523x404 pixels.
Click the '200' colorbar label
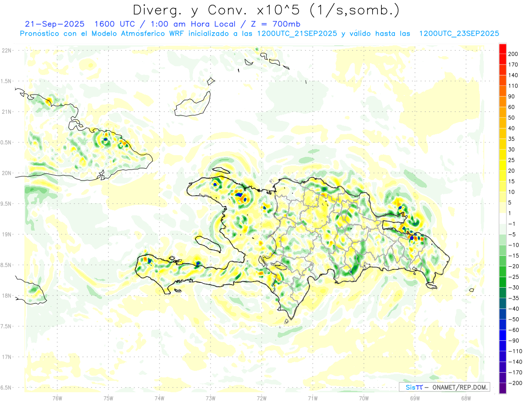(514, 54)
